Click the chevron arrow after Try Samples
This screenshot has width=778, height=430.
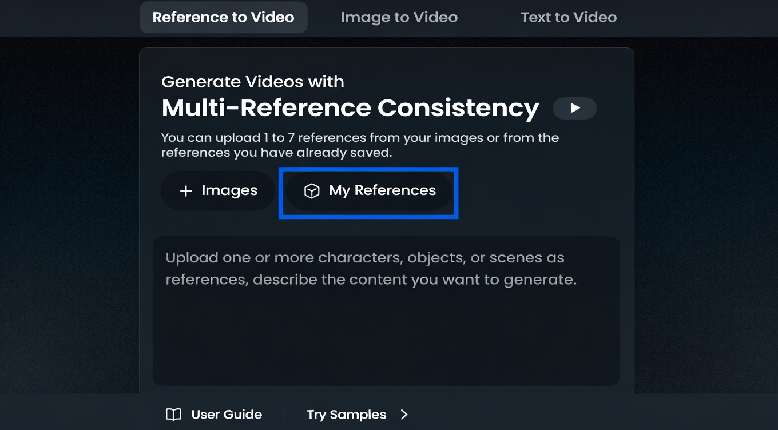coord(404,415)
